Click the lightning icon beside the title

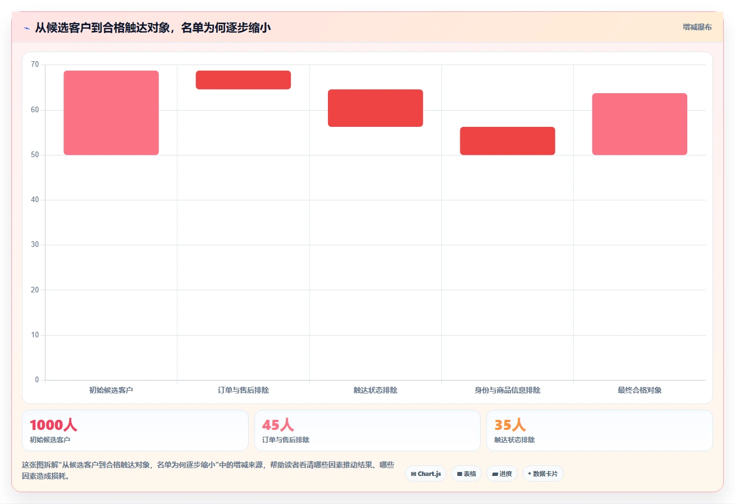click(x=26, y=28)
